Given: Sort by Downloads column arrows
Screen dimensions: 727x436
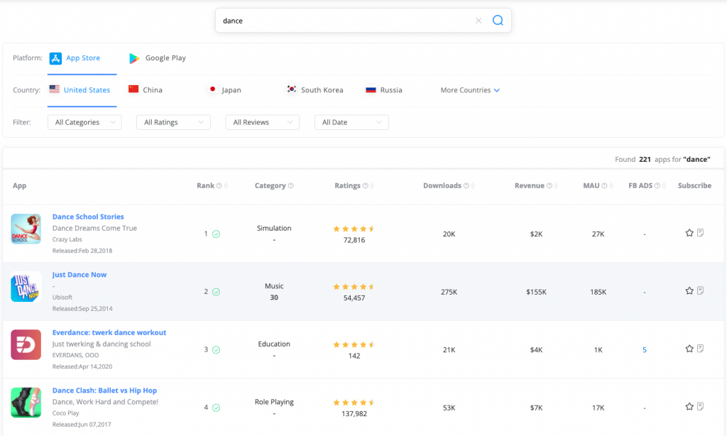Looking at the screenshot, I should click(x=474, y=186).
